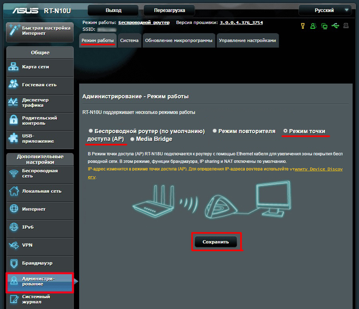
Task: Select the Access Point (AP) mode radio button
Action: (286, 131)
